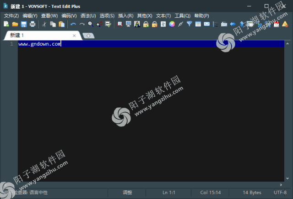
Task: Click the blue left-right arrows icon
Action: click(233, 24)
